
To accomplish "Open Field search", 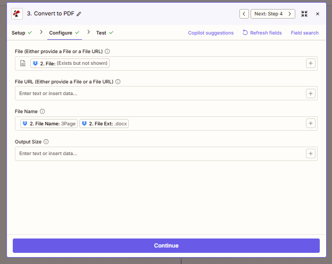I will pyautogui.click(x=304, y=33).
